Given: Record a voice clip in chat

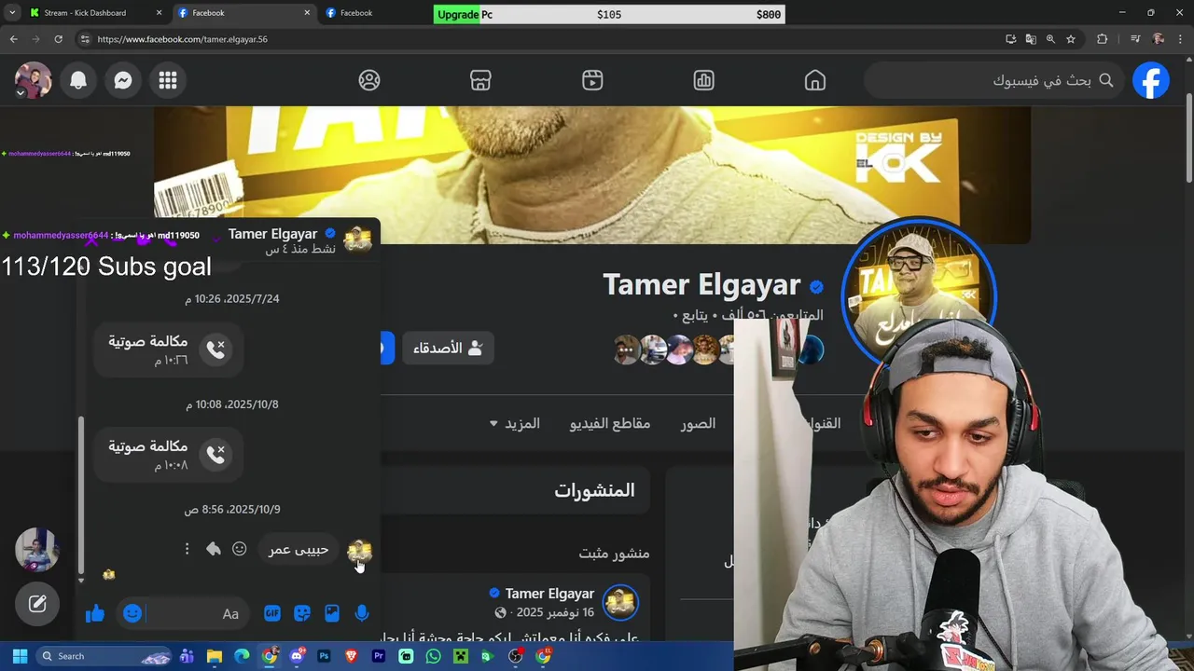Looking at the screenshot, I should click(x=362, y=613).
